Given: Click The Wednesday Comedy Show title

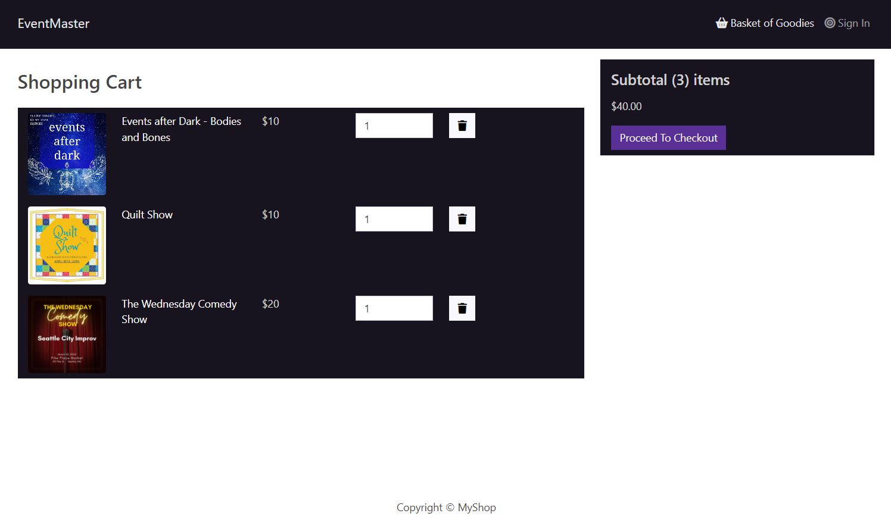Looking at the screenshot, I should click(x=179, y=311).
